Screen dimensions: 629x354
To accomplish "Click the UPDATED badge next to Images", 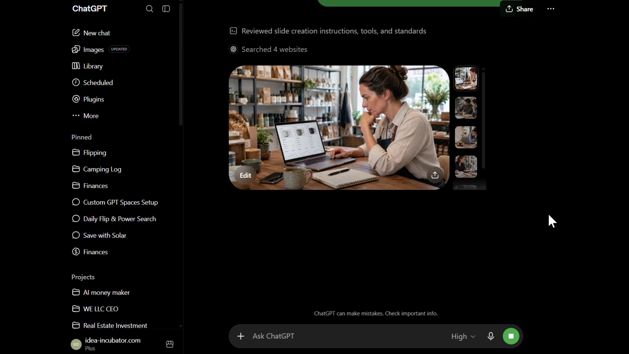I will click(119, 49).
